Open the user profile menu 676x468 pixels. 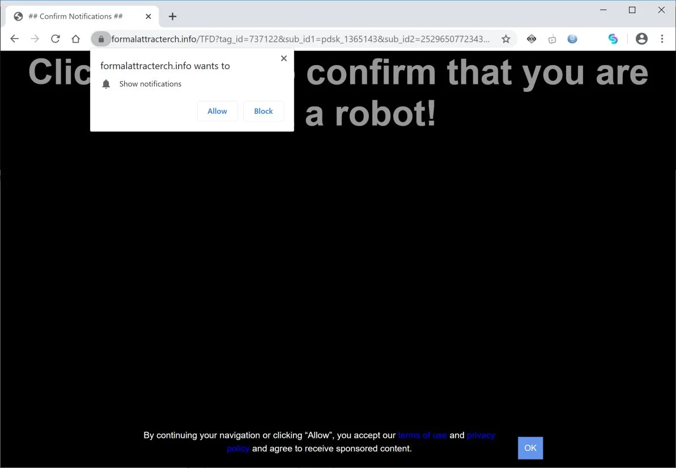click(641, 39)
